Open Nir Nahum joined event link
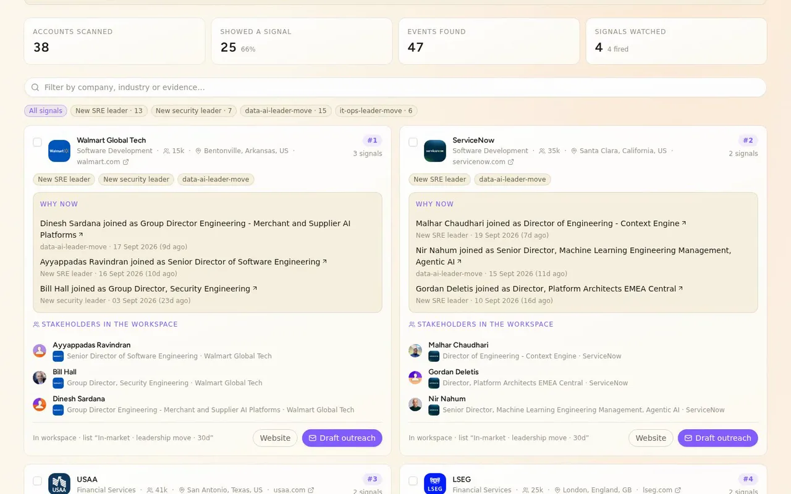791x494 pixels. point(573,256)
